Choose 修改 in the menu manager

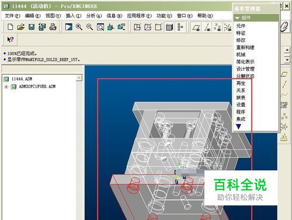[x=241, y=40]
